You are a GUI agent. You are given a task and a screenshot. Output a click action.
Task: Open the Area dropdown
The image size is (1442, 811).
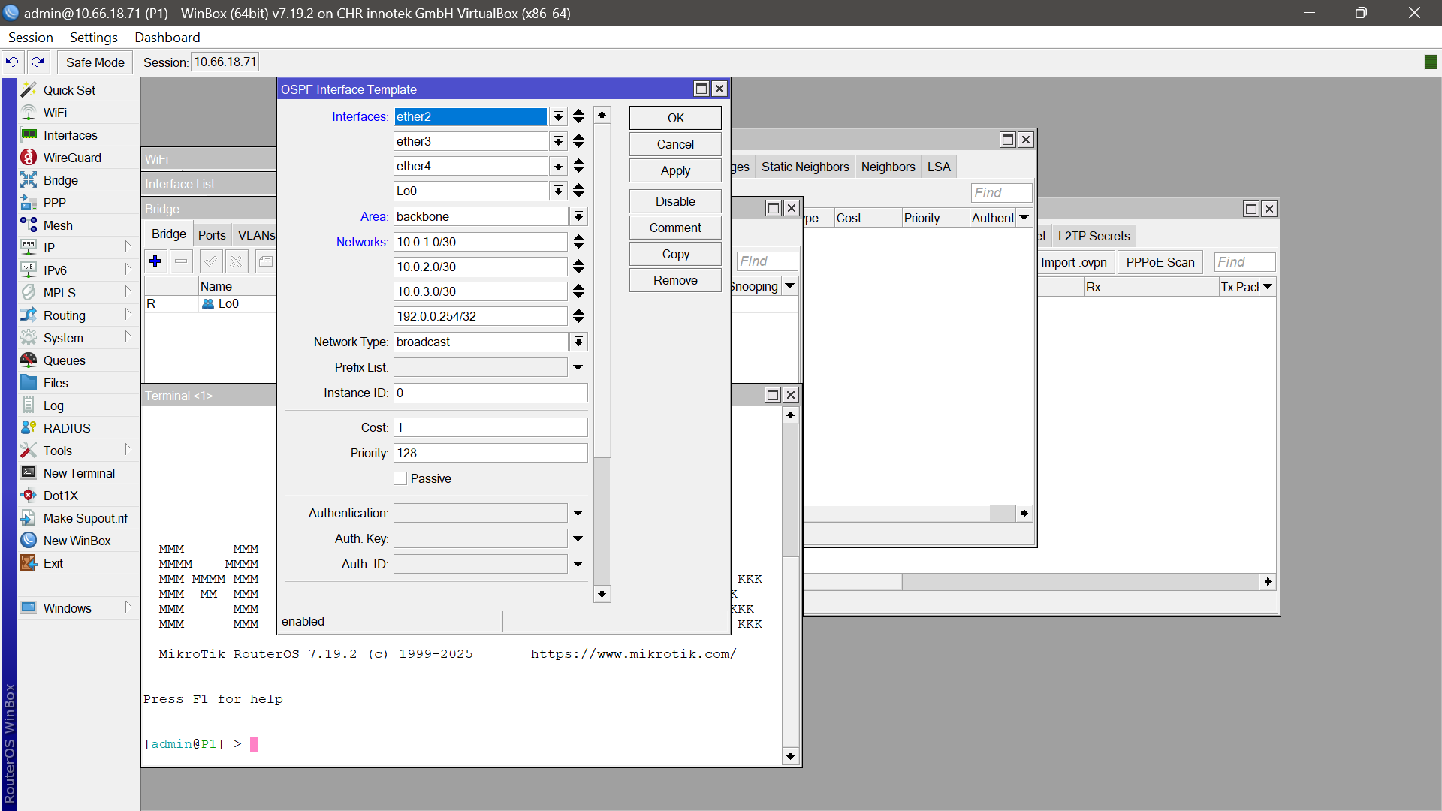(578, 217)
